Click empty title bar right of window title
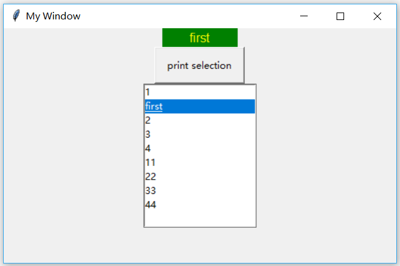The width and height of the screenshot is (400, 266). (188, 16)
